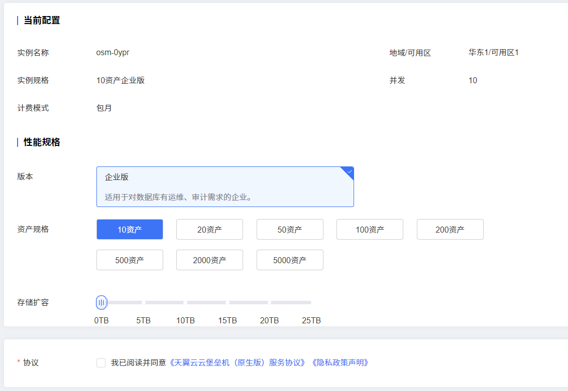Set storage slider to 10TB stop

click(x=185, y=302)
